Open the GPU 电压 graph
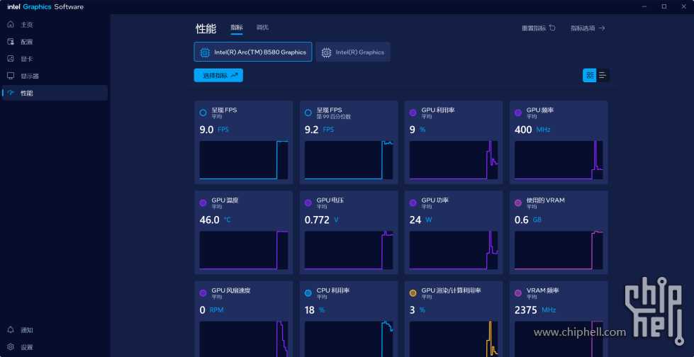This screenshot has height=357, width=694. [349, 250]
